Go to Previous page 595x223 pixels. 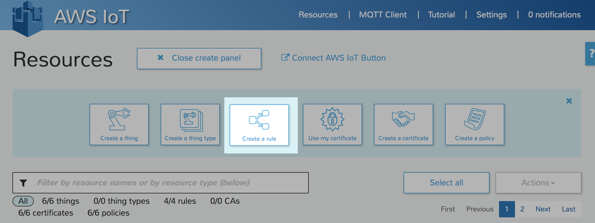(480, 209)
